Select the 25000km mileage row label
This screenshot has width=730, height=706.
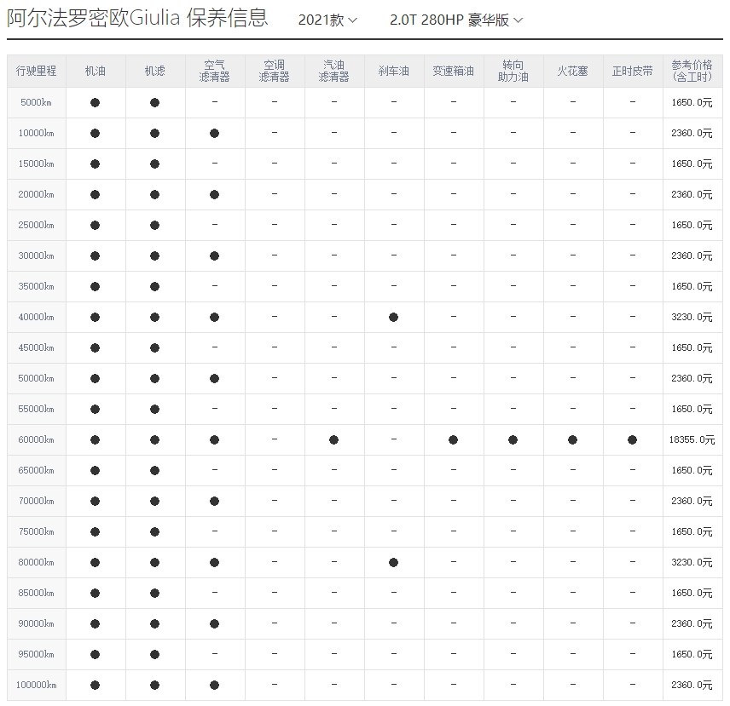37,226
